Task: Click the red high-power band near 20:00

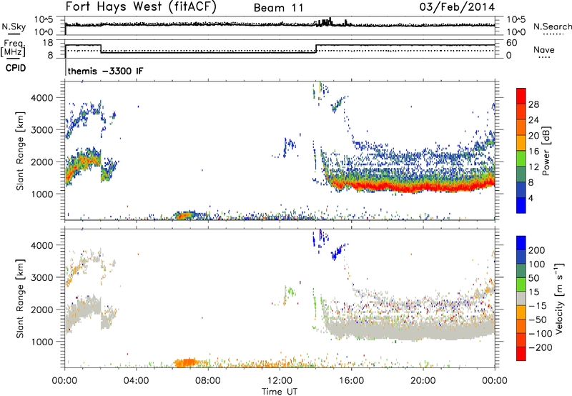Action: 423,187
